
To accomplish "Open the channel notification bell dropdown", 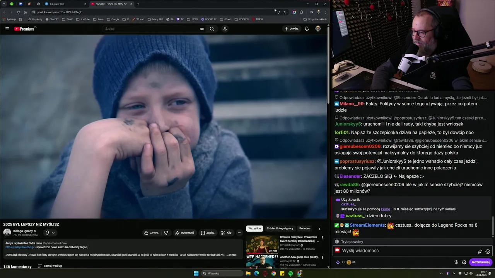I will [50, 233].
